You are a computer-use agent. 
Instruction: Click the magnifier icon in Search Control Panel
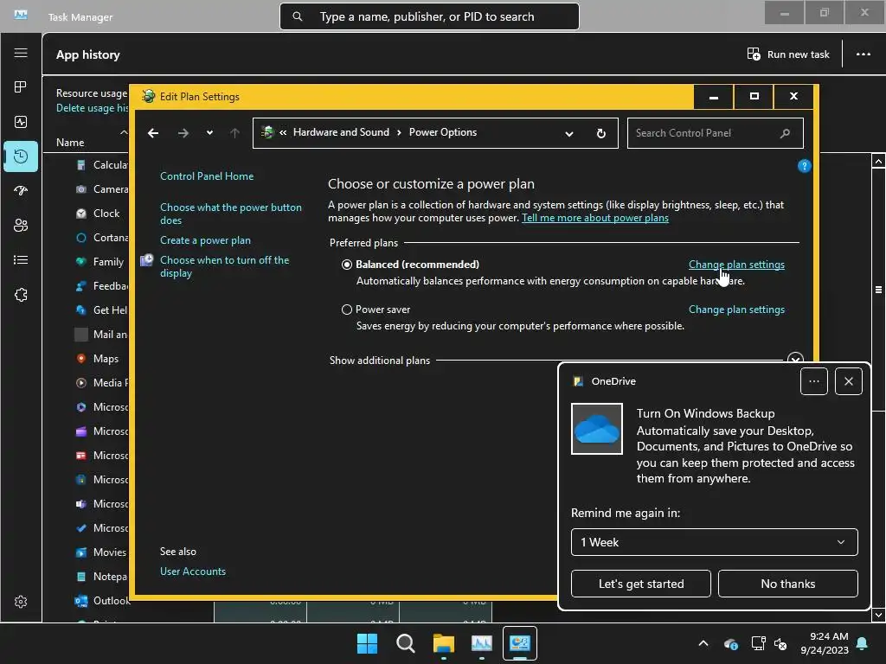coord(785,133)
